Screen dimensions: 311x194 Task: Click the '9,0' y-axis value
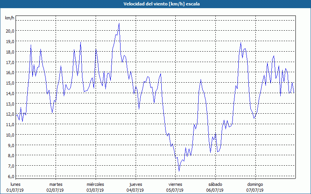pyautogui.click(x=11, y=145)
